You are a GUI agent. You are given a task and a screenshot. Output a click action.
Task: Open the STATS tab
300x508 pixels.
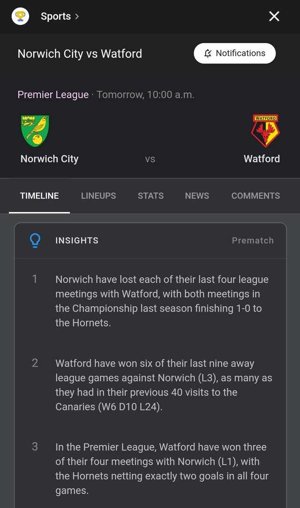point(150,196)
